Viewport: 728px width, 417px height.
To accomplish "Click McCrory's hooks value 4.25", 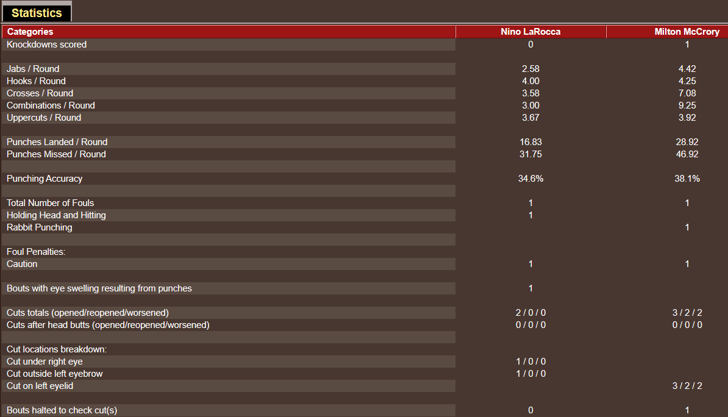I will pyautogui.click(x=687, y=81).
